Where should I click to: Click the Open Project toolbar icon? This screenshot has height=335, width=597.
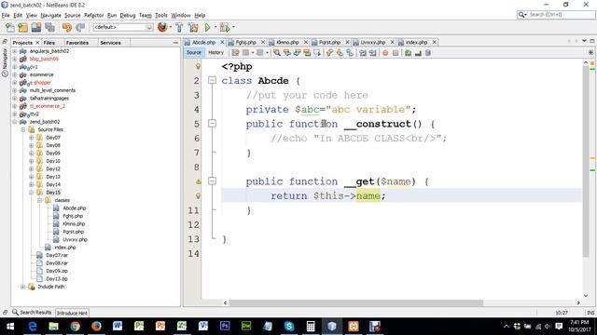click(x=36, y=27)
